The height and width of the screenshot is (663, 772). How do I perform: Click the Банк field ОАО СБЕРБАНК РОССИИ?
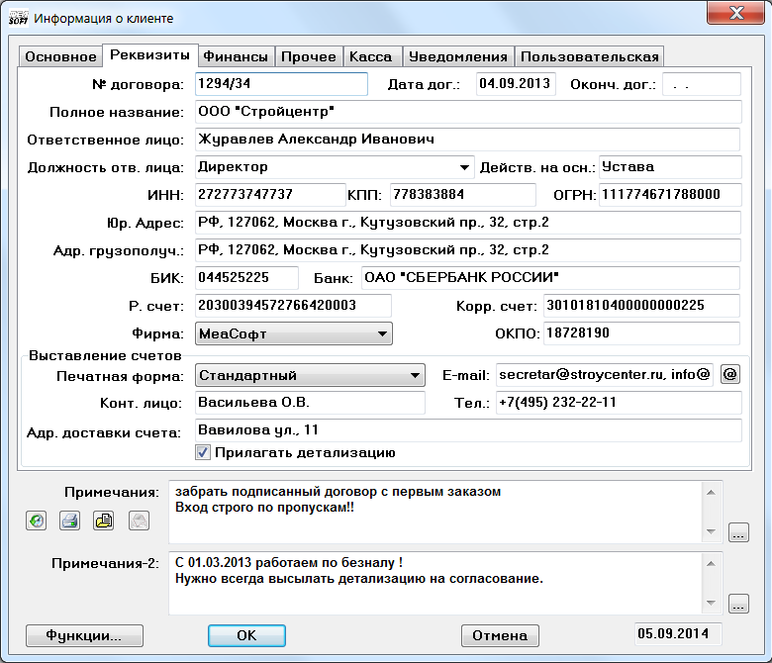[x=550, y=278]
